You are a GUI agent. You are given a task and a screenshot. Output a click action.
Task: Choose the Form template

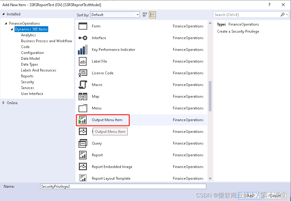click(x=141, y=26)
